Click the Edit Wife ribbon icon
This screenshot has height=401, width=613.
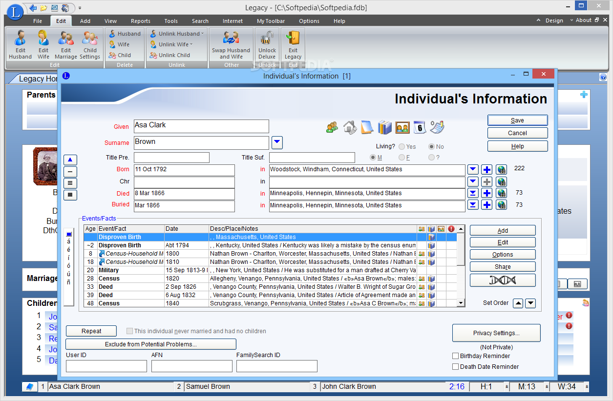[x=43, y=45]
